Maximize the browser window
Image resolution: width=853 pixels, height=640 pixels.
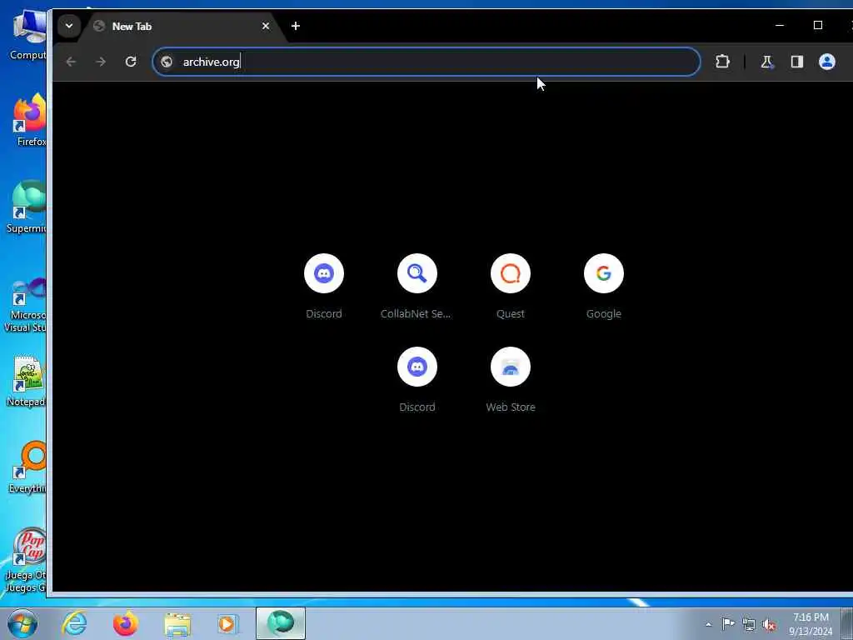pos(818,26)
